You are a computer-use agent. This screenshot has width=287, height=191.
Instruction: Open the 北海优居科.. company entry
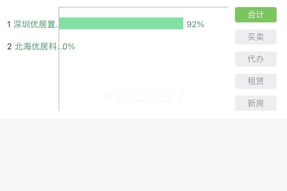pos(38,47)
